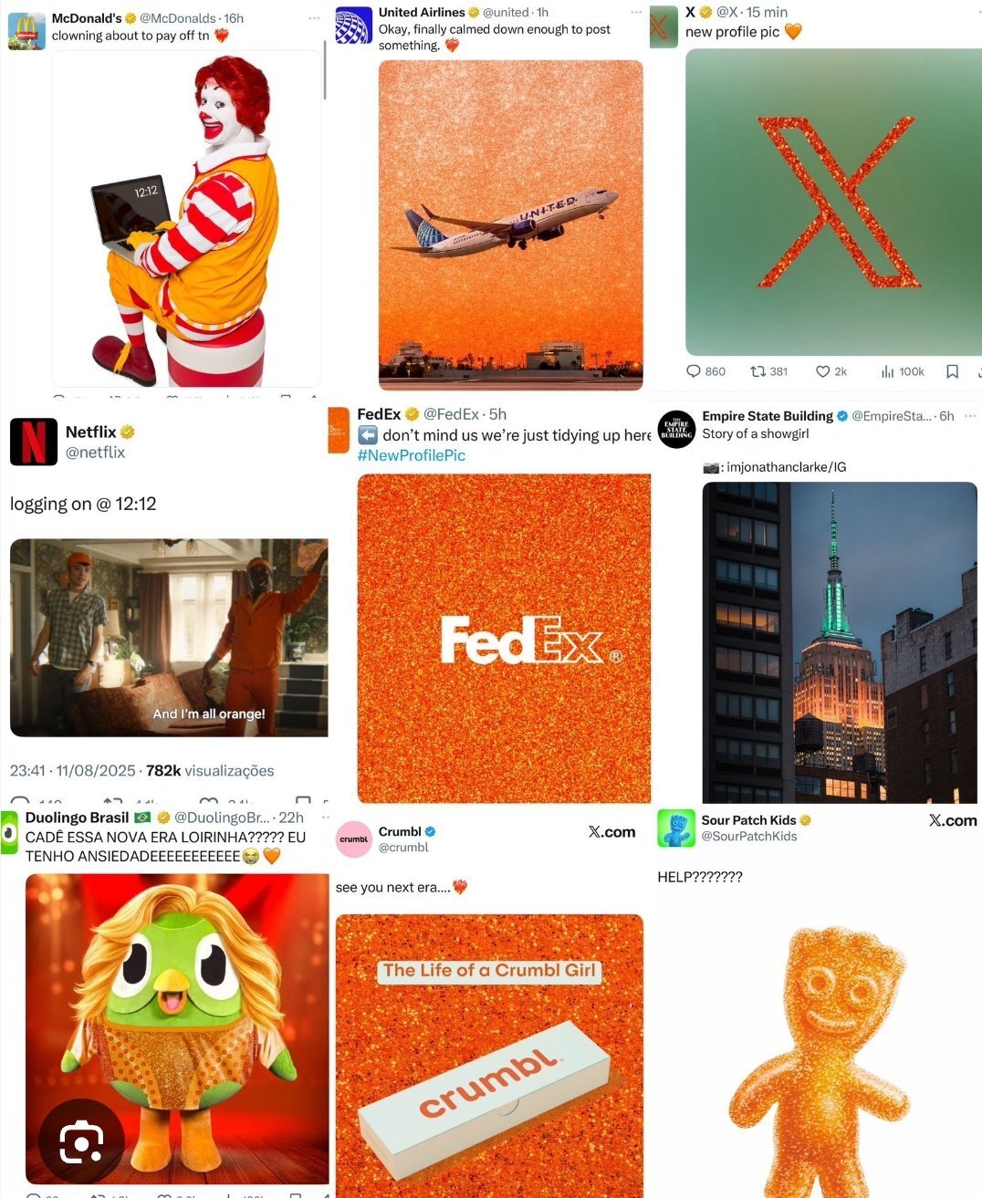
Task: Open Sour Patch Kids avatar icon
Action: tap(676, 828)
